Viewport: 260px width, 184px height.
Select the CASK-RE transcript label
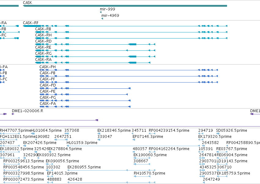pos(43,47)
